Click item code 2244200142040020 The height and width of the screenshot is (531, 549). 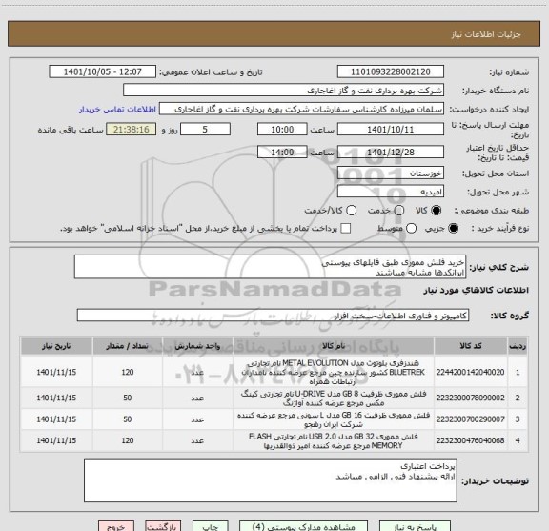tap(470, 372)
